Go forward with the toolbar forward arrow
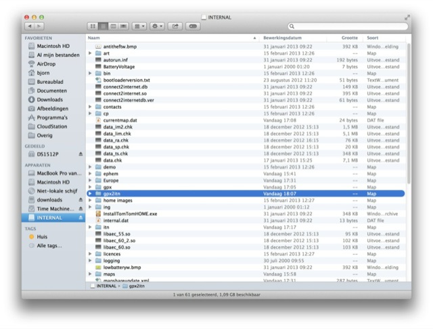This screenshot has height=329, width=433. click(x=39, y=26)
